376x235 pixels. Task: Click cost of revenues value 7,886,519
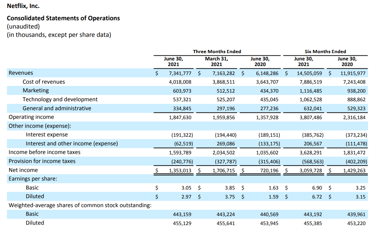(x=311, y=82)
